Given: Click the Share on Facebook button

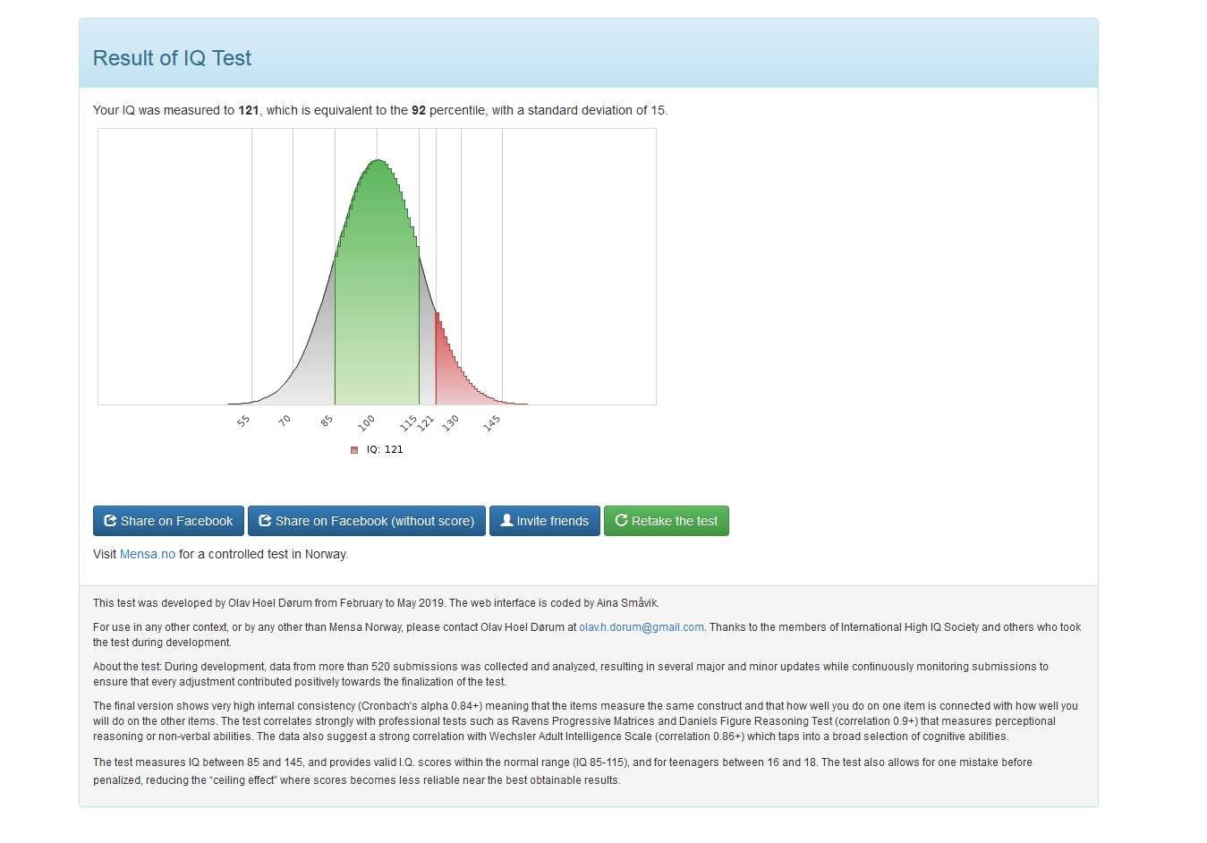Looking at the screenshot, I should pos(168,521).
